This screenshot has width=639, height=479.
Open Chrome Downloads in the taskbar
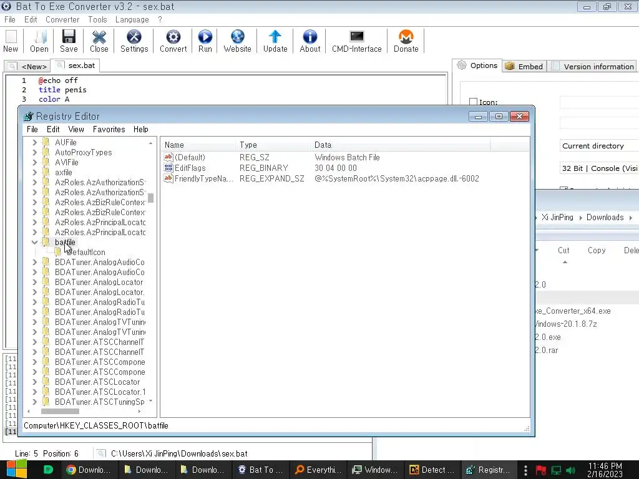click(89, 470)
